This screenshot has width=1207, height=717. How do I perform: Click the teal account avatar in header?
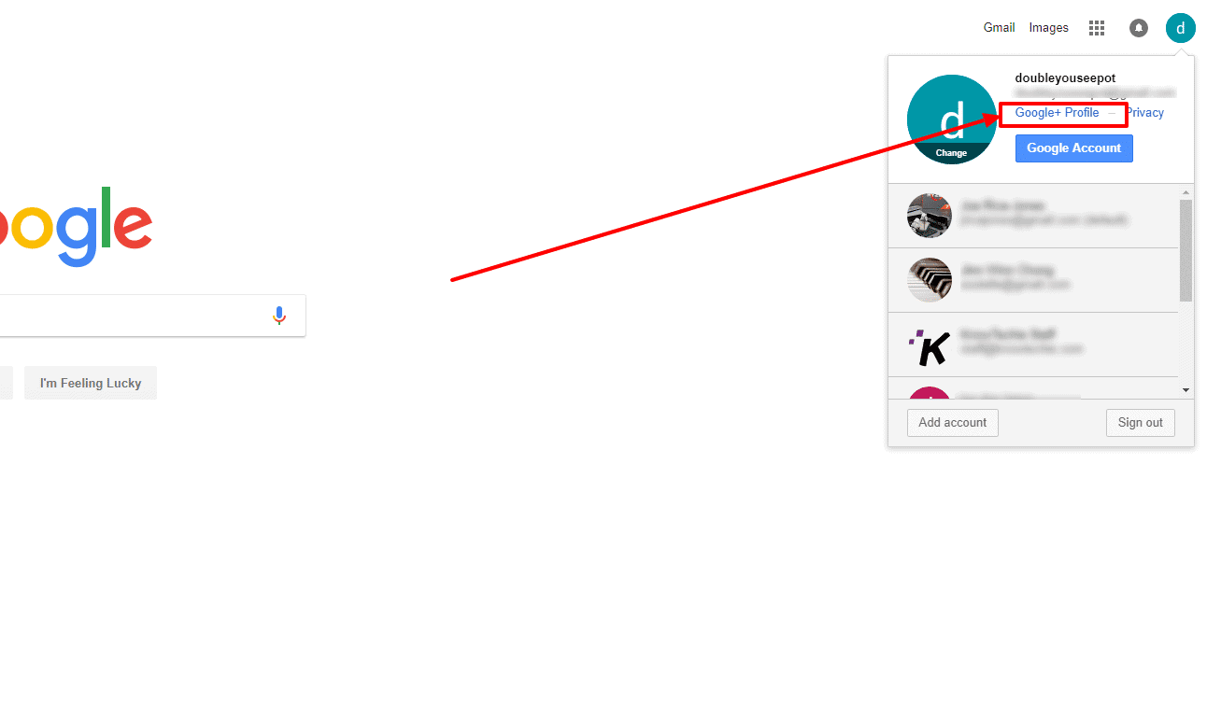coord(1180,28)
